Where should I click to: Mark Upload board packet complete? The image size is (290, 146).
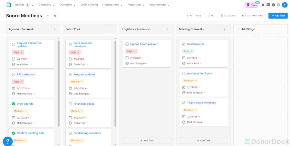pyautogui.click(x=127, y=44)
